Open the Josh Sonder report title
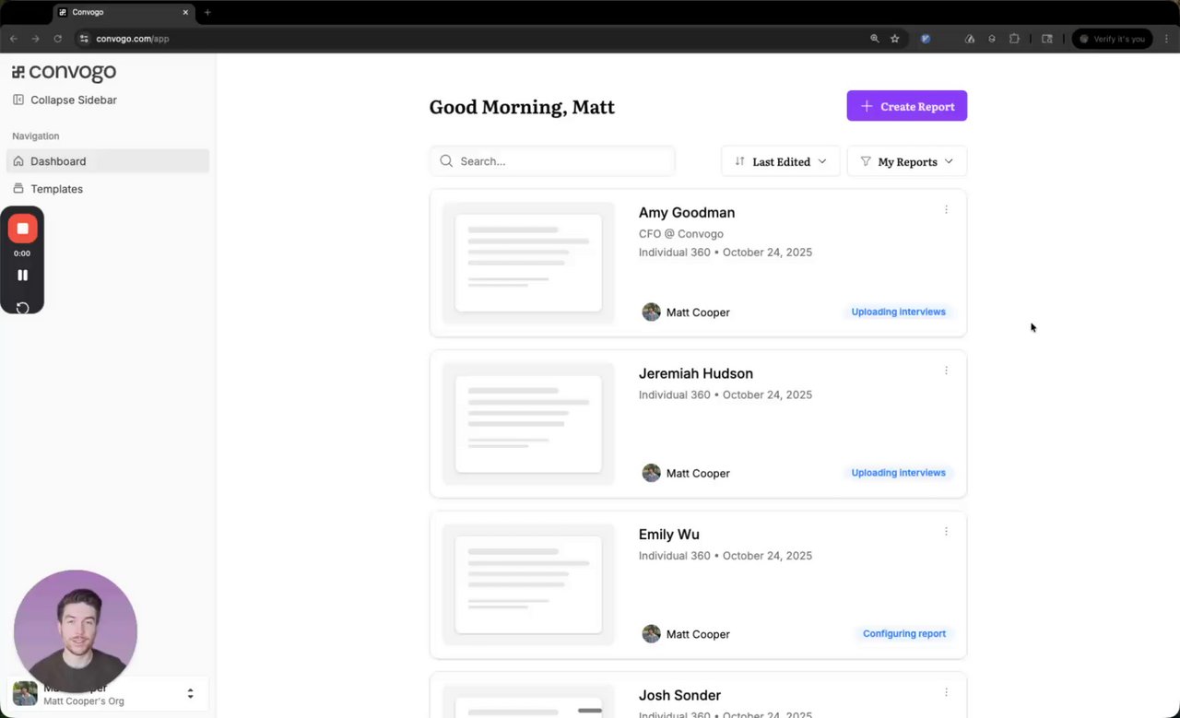Image resolution: width=1180 pixels, height=718 pixels. [679, 695]
